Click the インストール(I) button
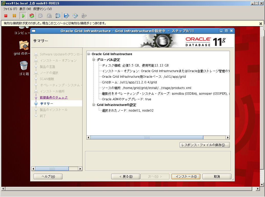The width and height of the screenshot is (265, 197). click(186, 176)
